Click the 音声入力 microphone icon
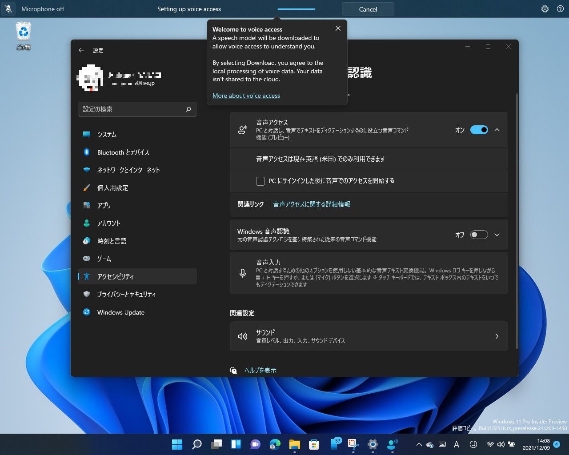This screenshot has height=455, width=569. (x=243, y=273)
